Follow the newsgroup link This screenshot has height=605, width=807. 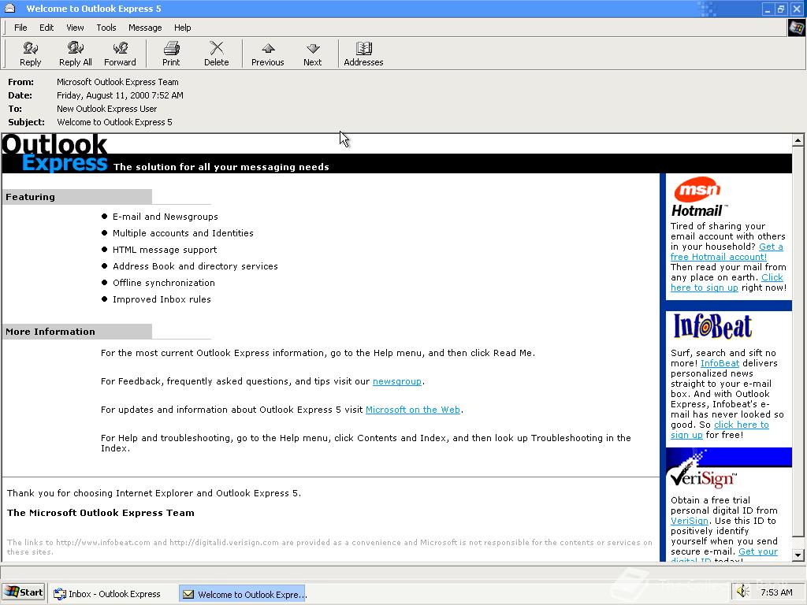tap(397, 381)
